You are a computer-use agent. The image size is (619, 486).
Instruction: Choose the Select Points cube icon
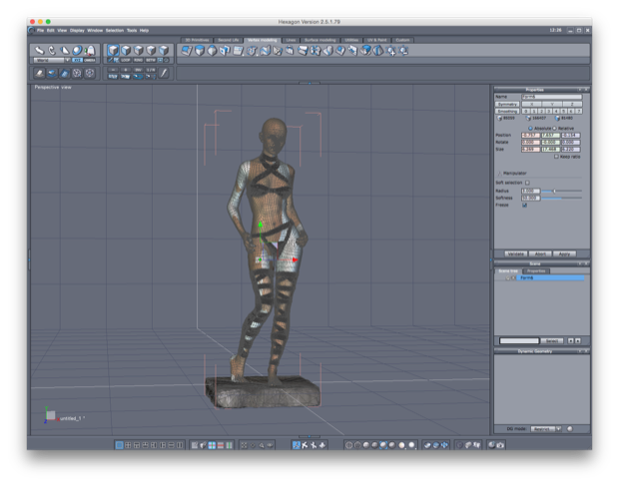(151, 50)
